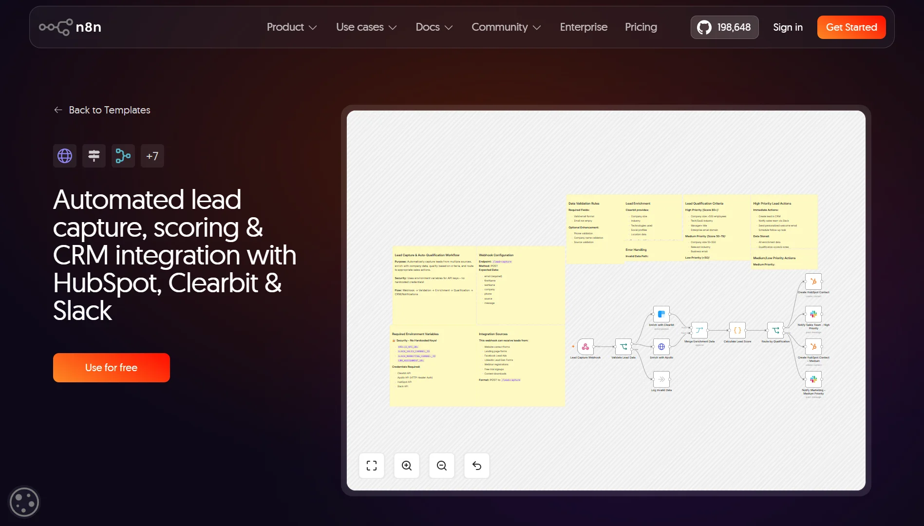The image size is (924, 526).
Task: Select the Log Invalid Data node
Action: [x=661, y=379]
